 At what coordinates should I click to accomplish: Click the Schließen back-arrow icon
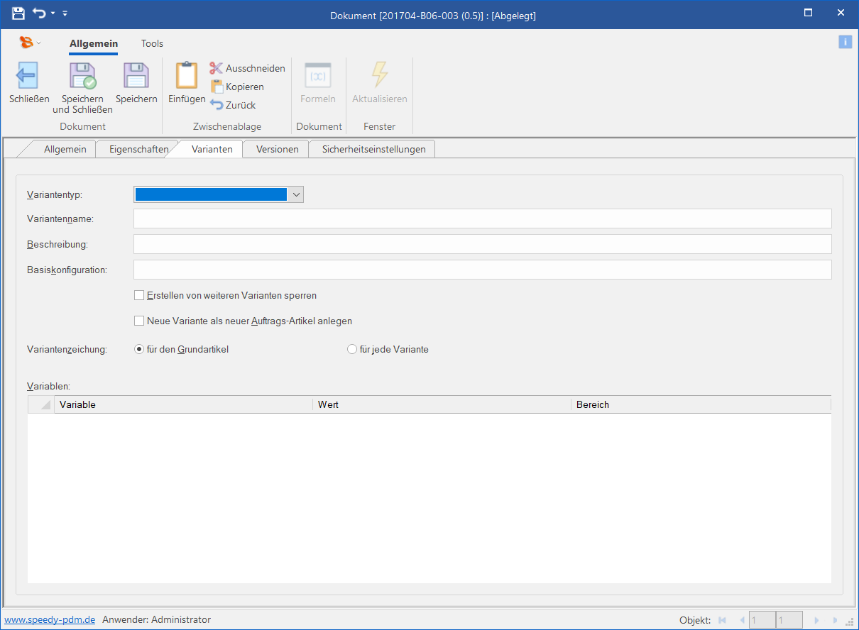[x=28, y=75]
